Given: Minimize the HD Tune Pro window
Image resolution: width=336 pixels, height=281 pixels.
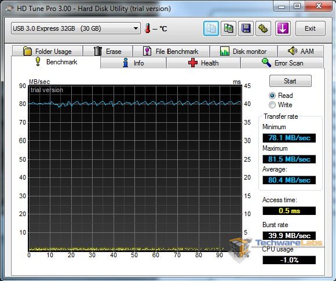Looking at the screenshot, I should point(282,6).
